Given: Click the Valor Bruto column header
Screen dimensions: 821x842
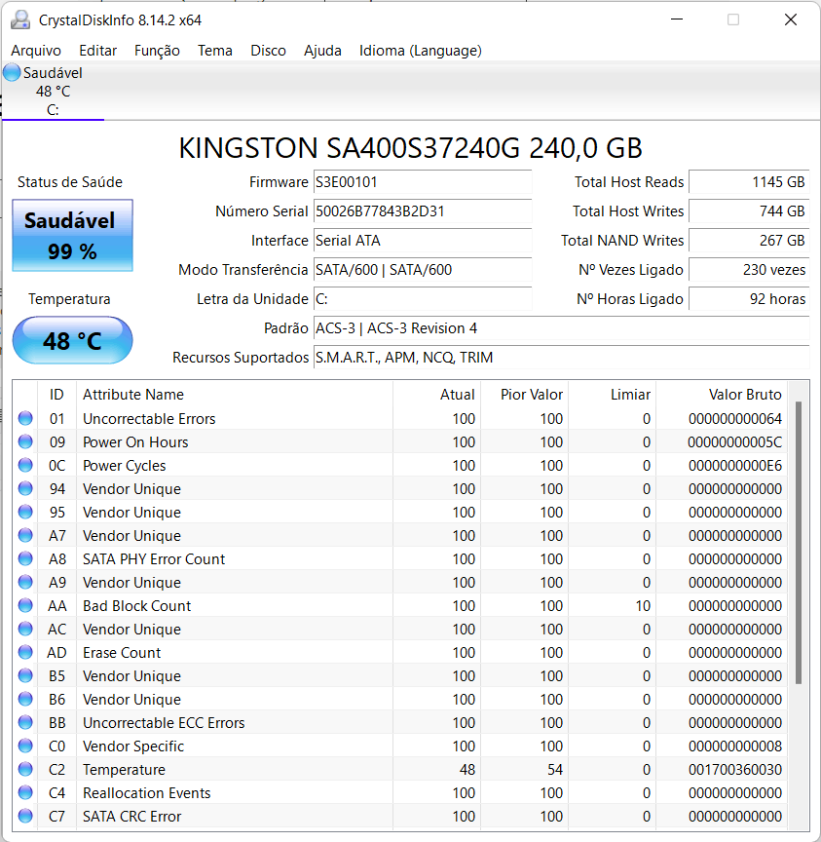Looking at the screenshot, I should 722,394.
